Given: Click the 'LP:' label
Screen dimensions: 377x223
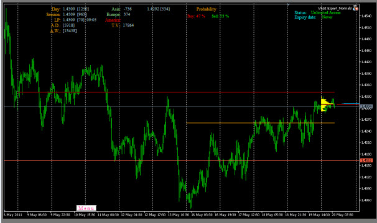Looking at the screenshot, I should [x=57, y=20].
